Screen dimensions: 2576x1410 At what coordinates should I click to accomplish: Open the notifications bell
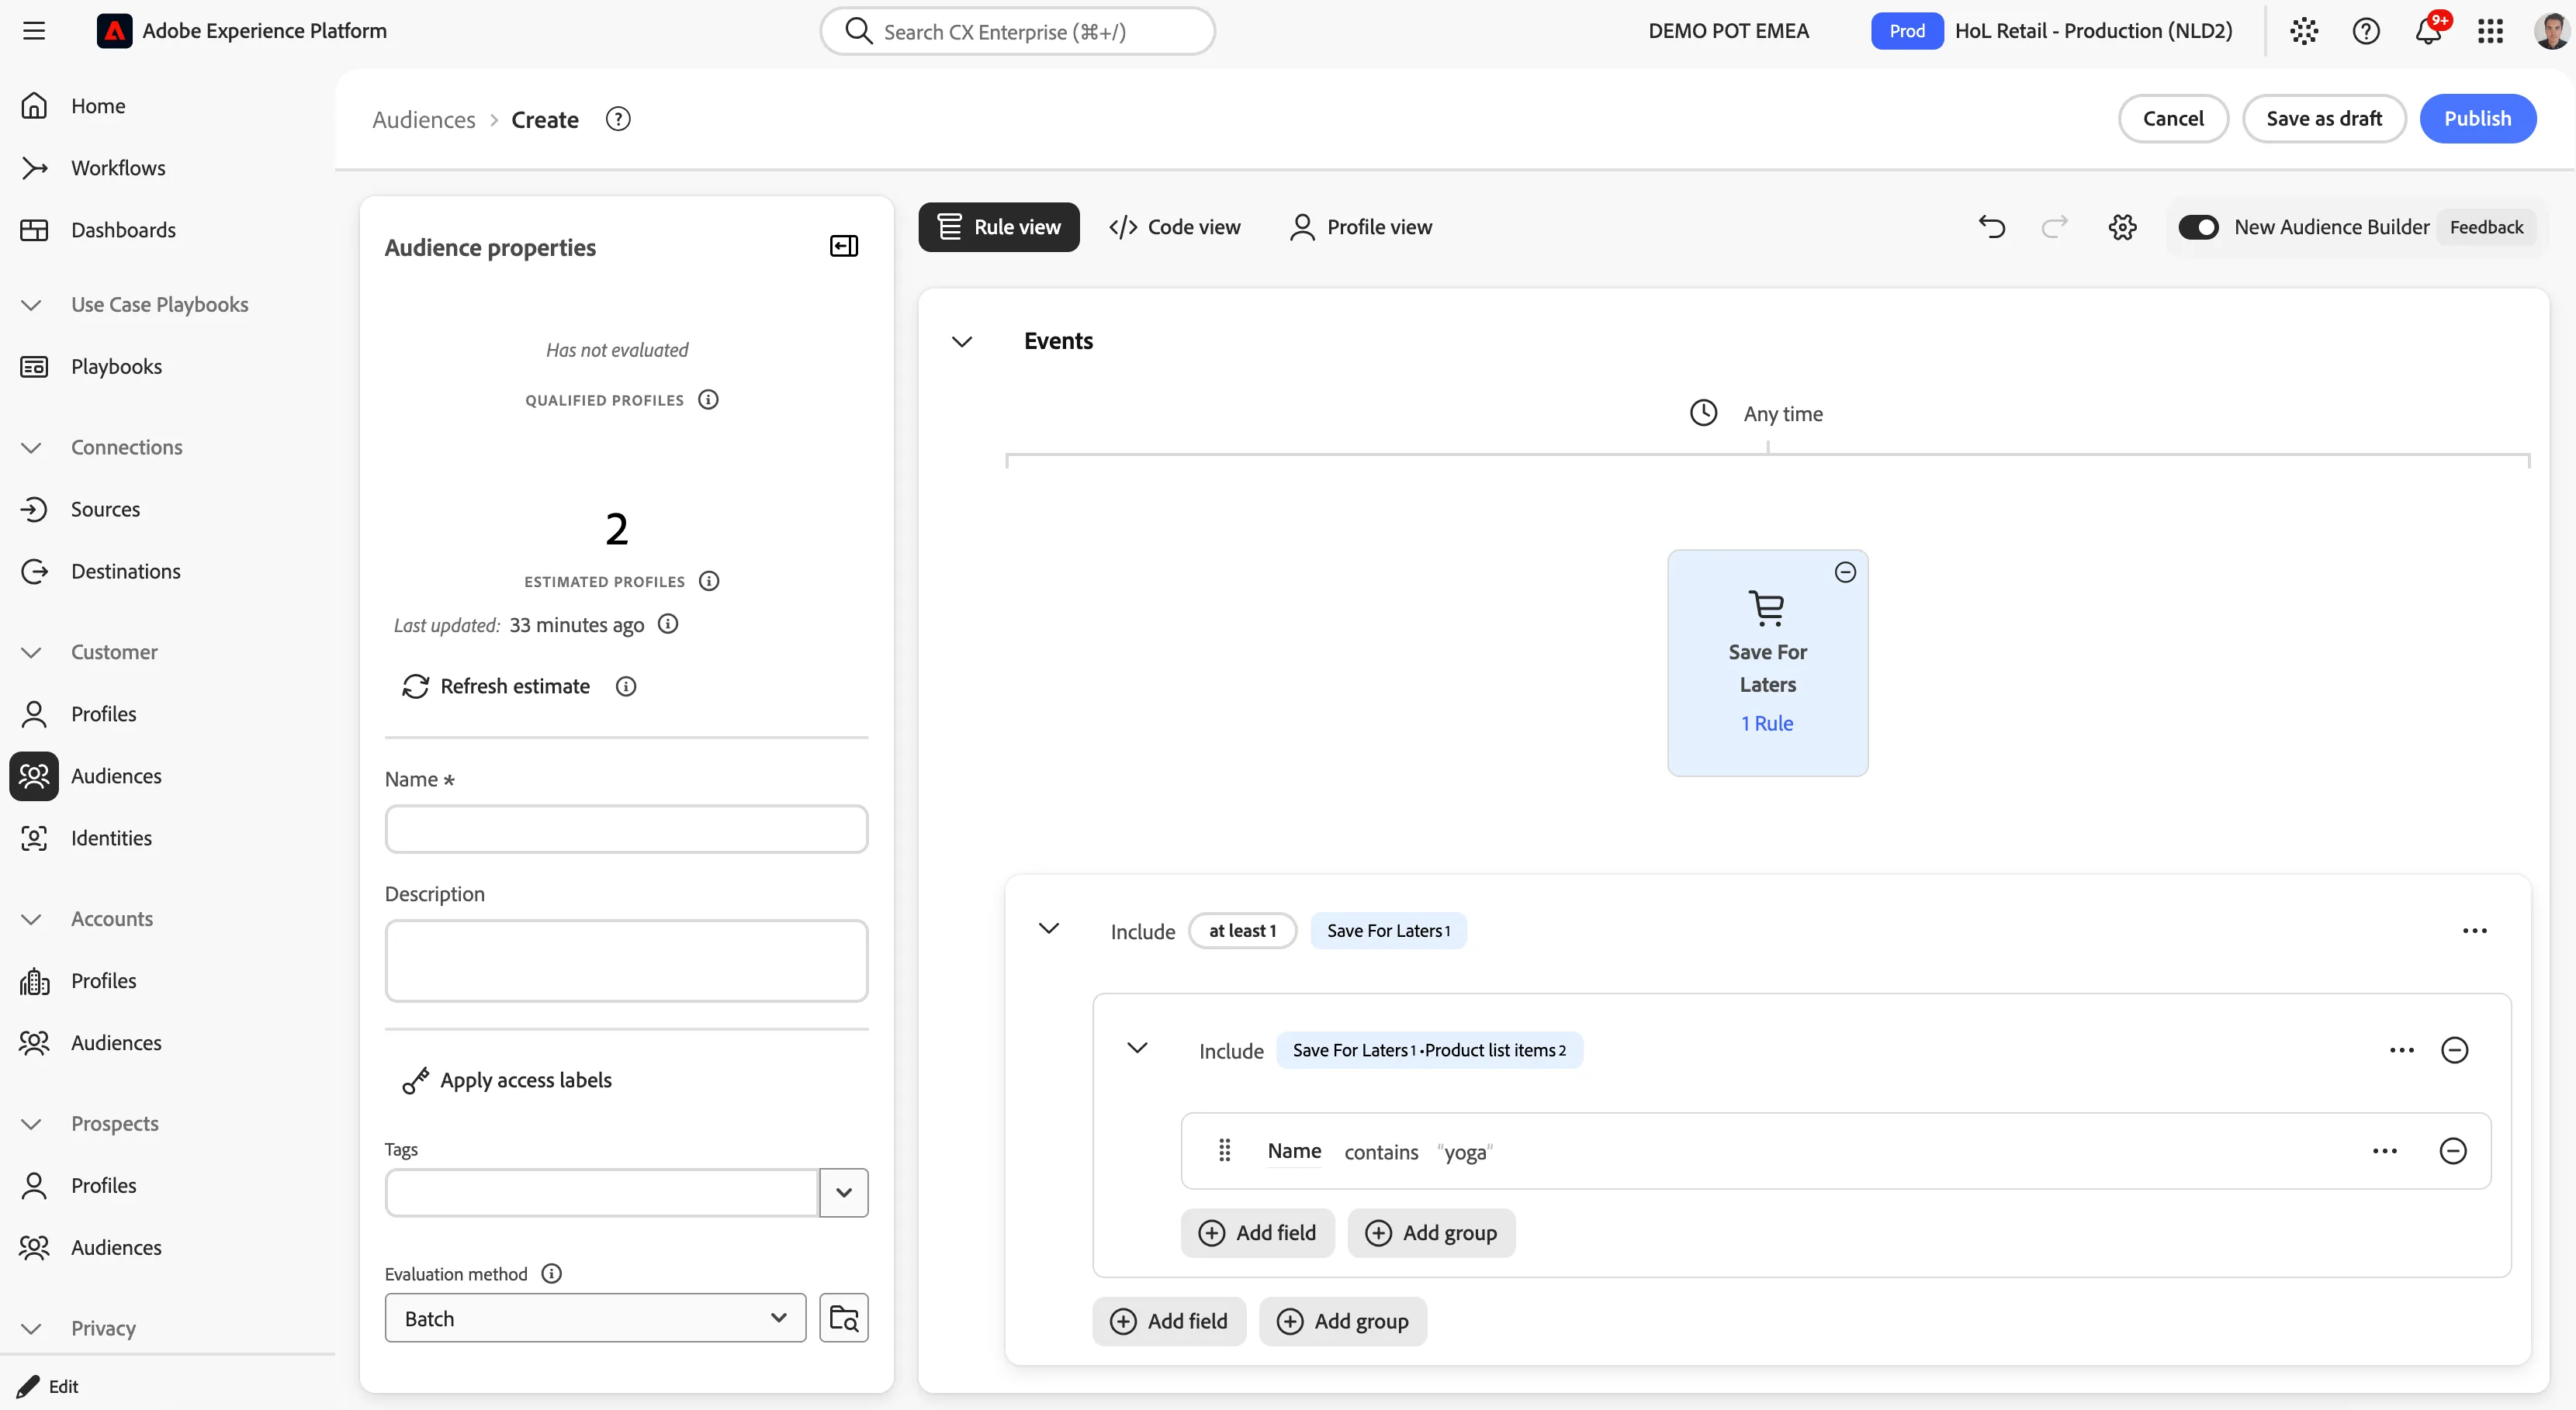[x=2428, y=31]
